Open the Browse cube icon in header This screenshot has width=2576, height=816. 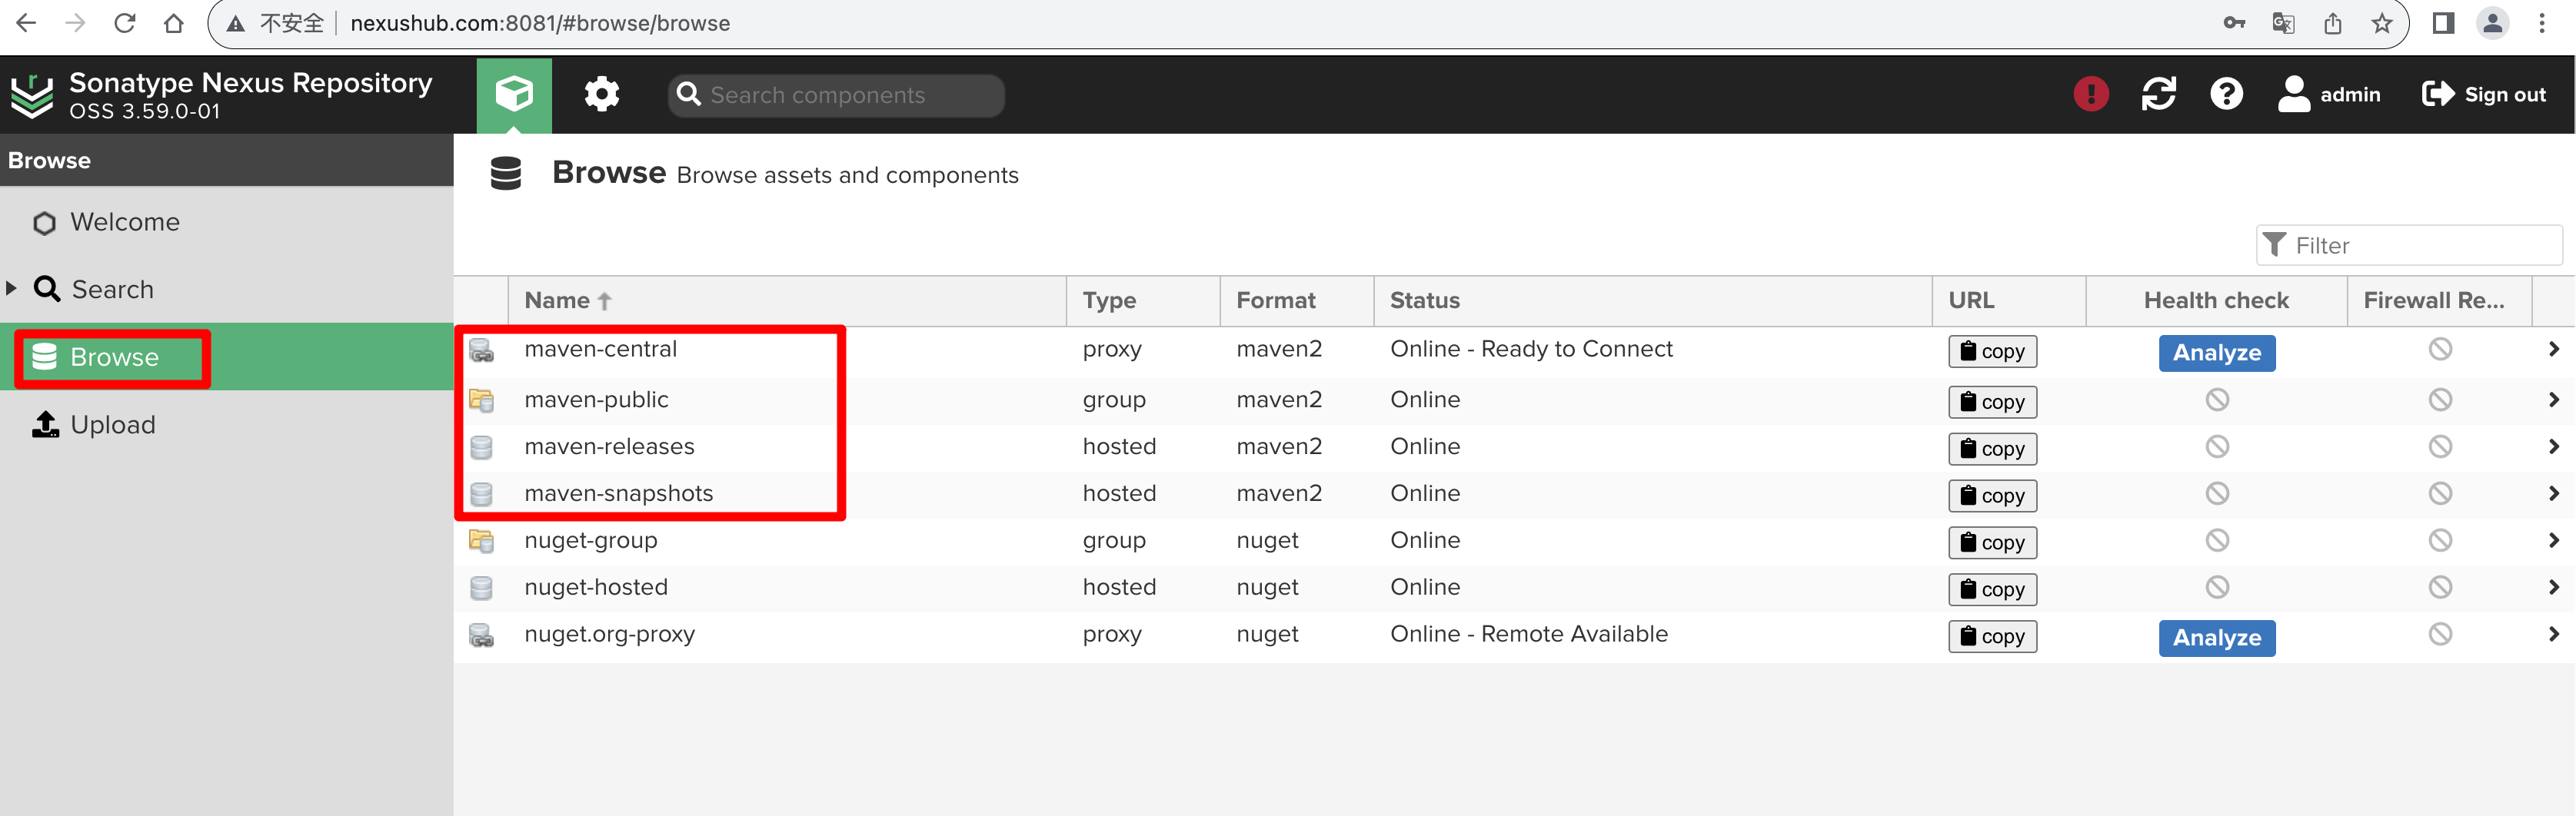514,95
